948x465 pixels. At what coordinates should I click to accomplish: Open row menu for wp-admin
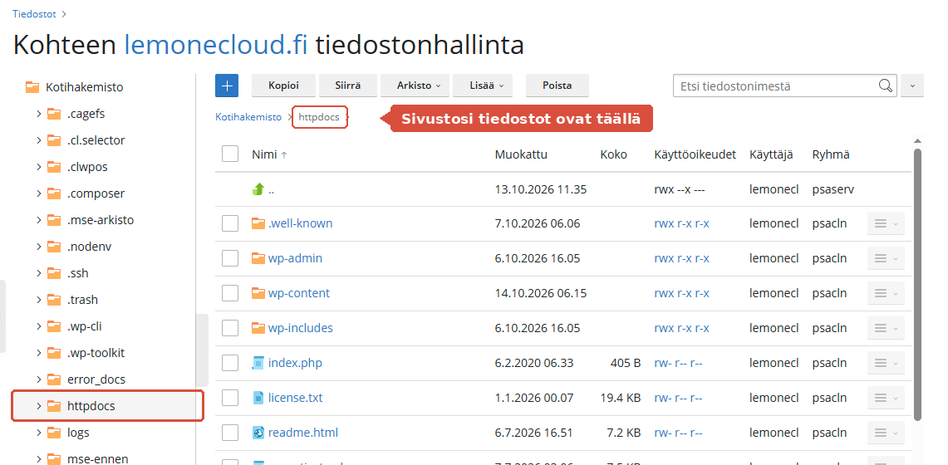(886, 258)
